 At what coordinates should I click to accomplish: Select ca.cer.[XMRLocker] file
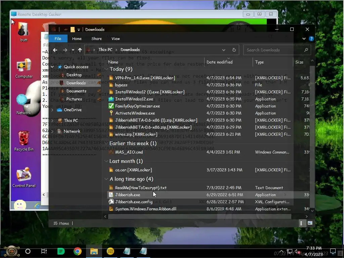pyautogui.click(x=133, y=170)
